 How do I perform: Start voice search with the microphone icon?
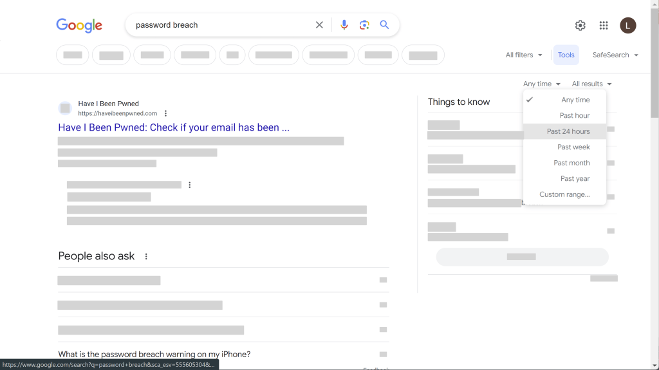coord(344,25)
